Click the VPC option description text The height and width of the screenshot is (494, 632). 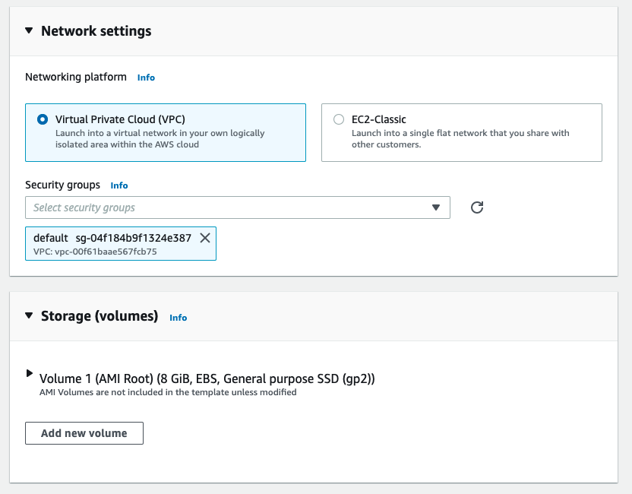click(x=160, y=138)
